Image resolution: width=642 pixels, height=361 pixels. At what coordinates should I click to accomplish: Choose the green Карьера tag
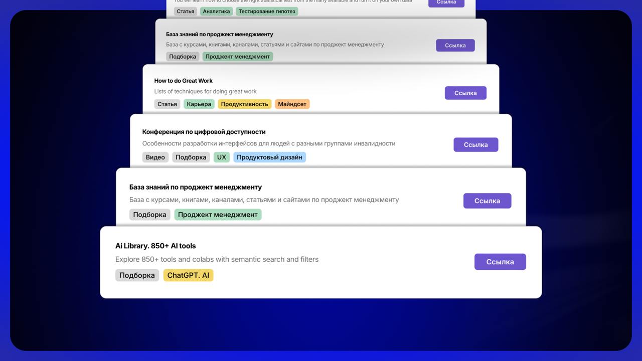click(x=199, y=104)
